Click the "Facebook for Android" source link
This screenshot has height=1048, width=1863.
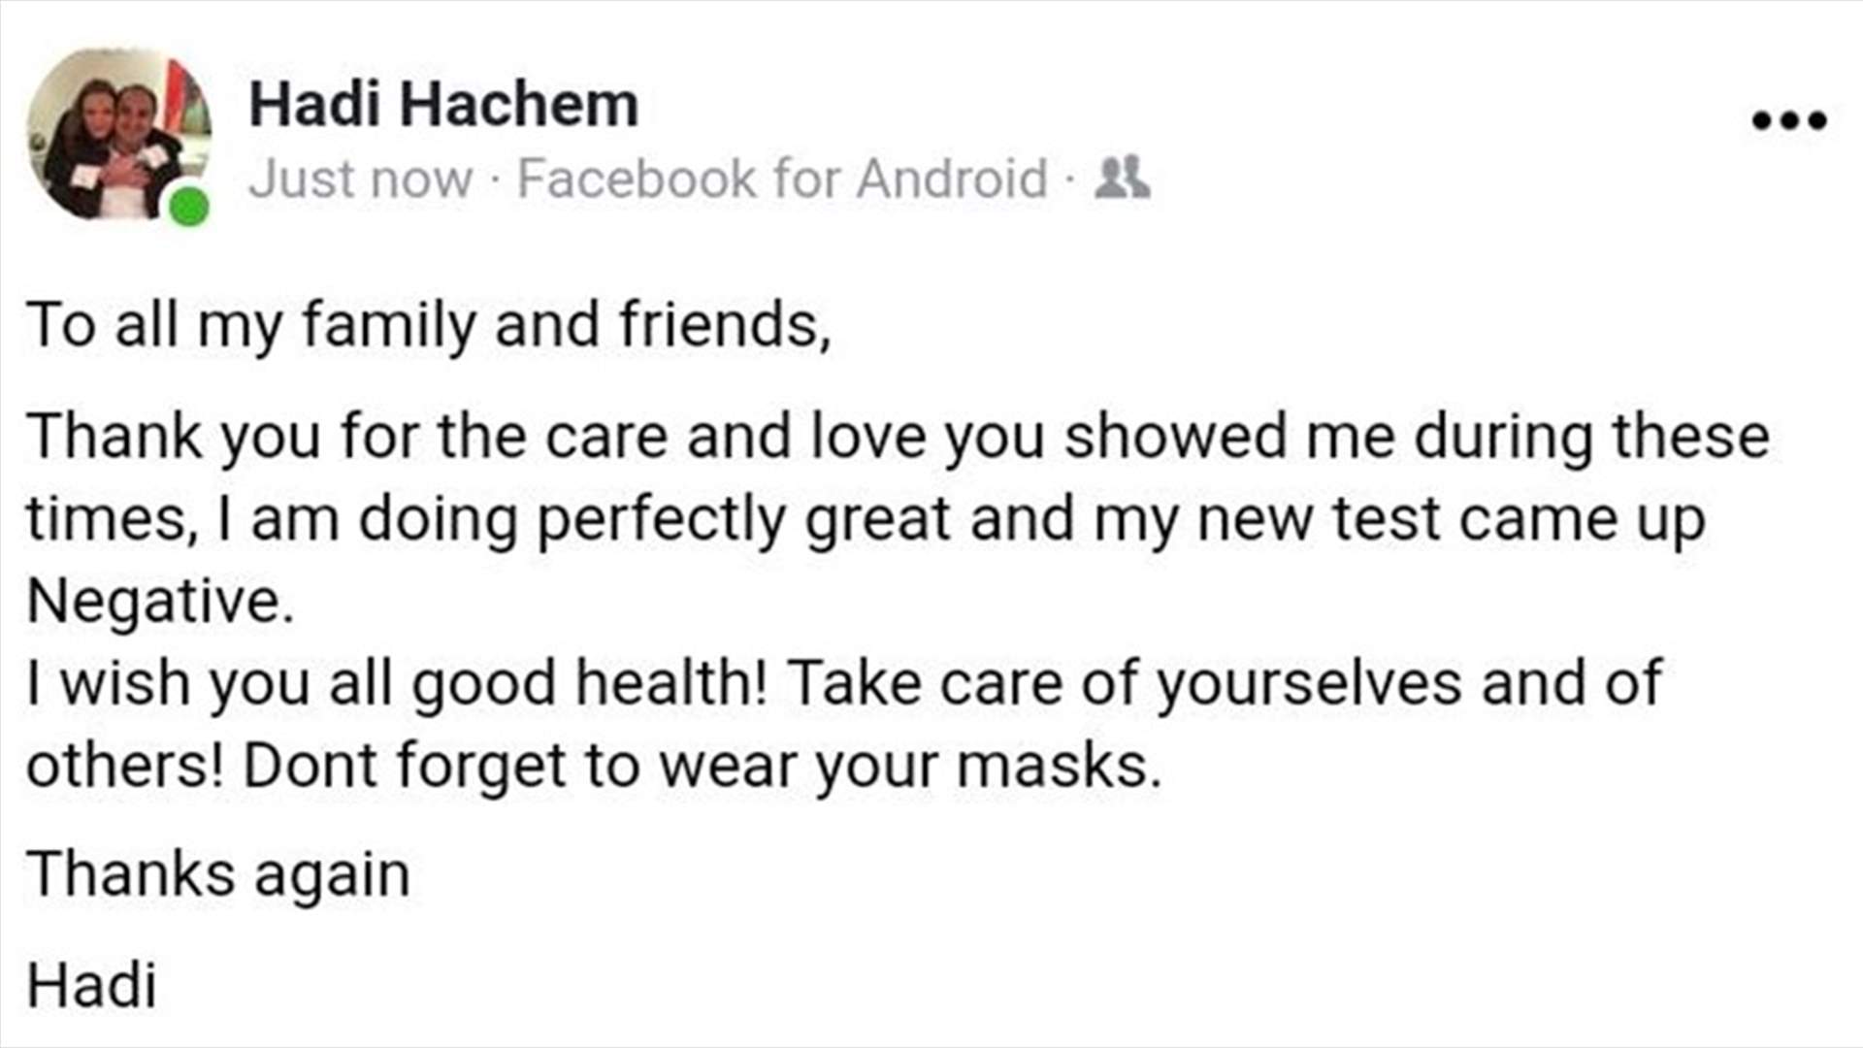pos(782,180)
